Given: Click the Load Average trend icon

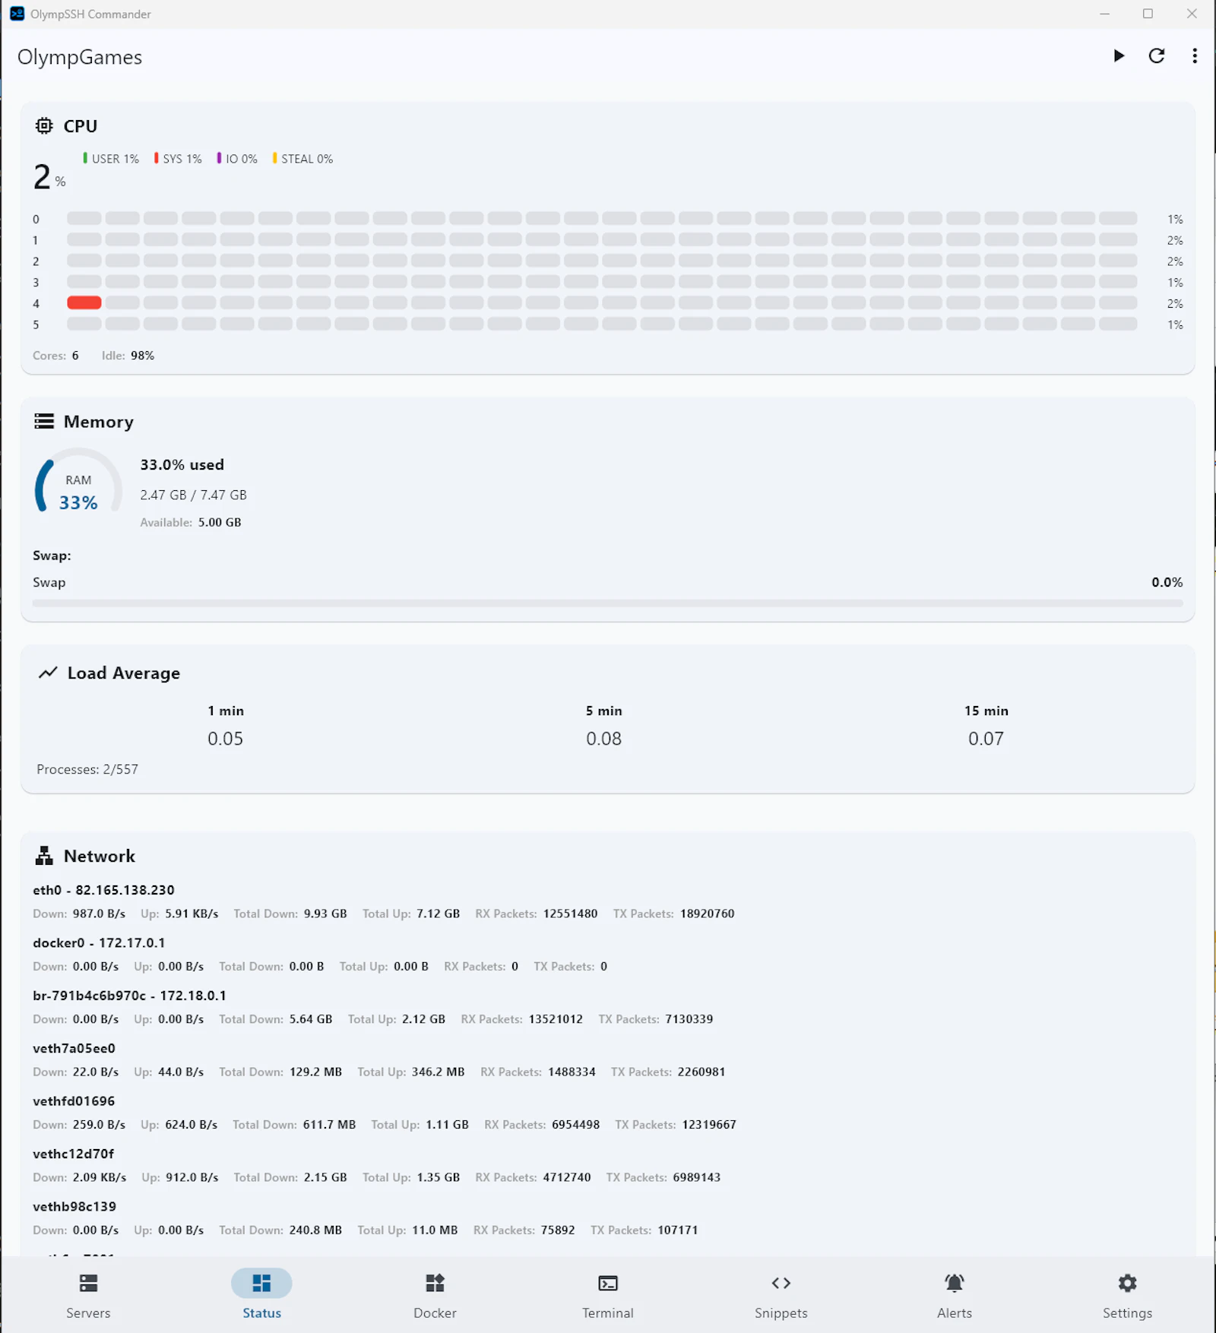Looking at the screenshot, I should tap(48, 673).
